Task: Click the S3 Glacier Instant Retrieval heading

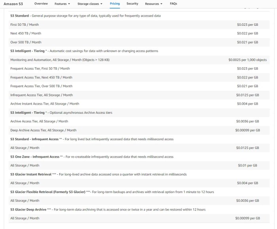Action: [31, 174]
